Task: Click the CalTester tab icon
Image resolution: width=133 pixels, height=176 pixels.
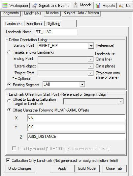Action: pyautogui.click(x=121, y=6)
